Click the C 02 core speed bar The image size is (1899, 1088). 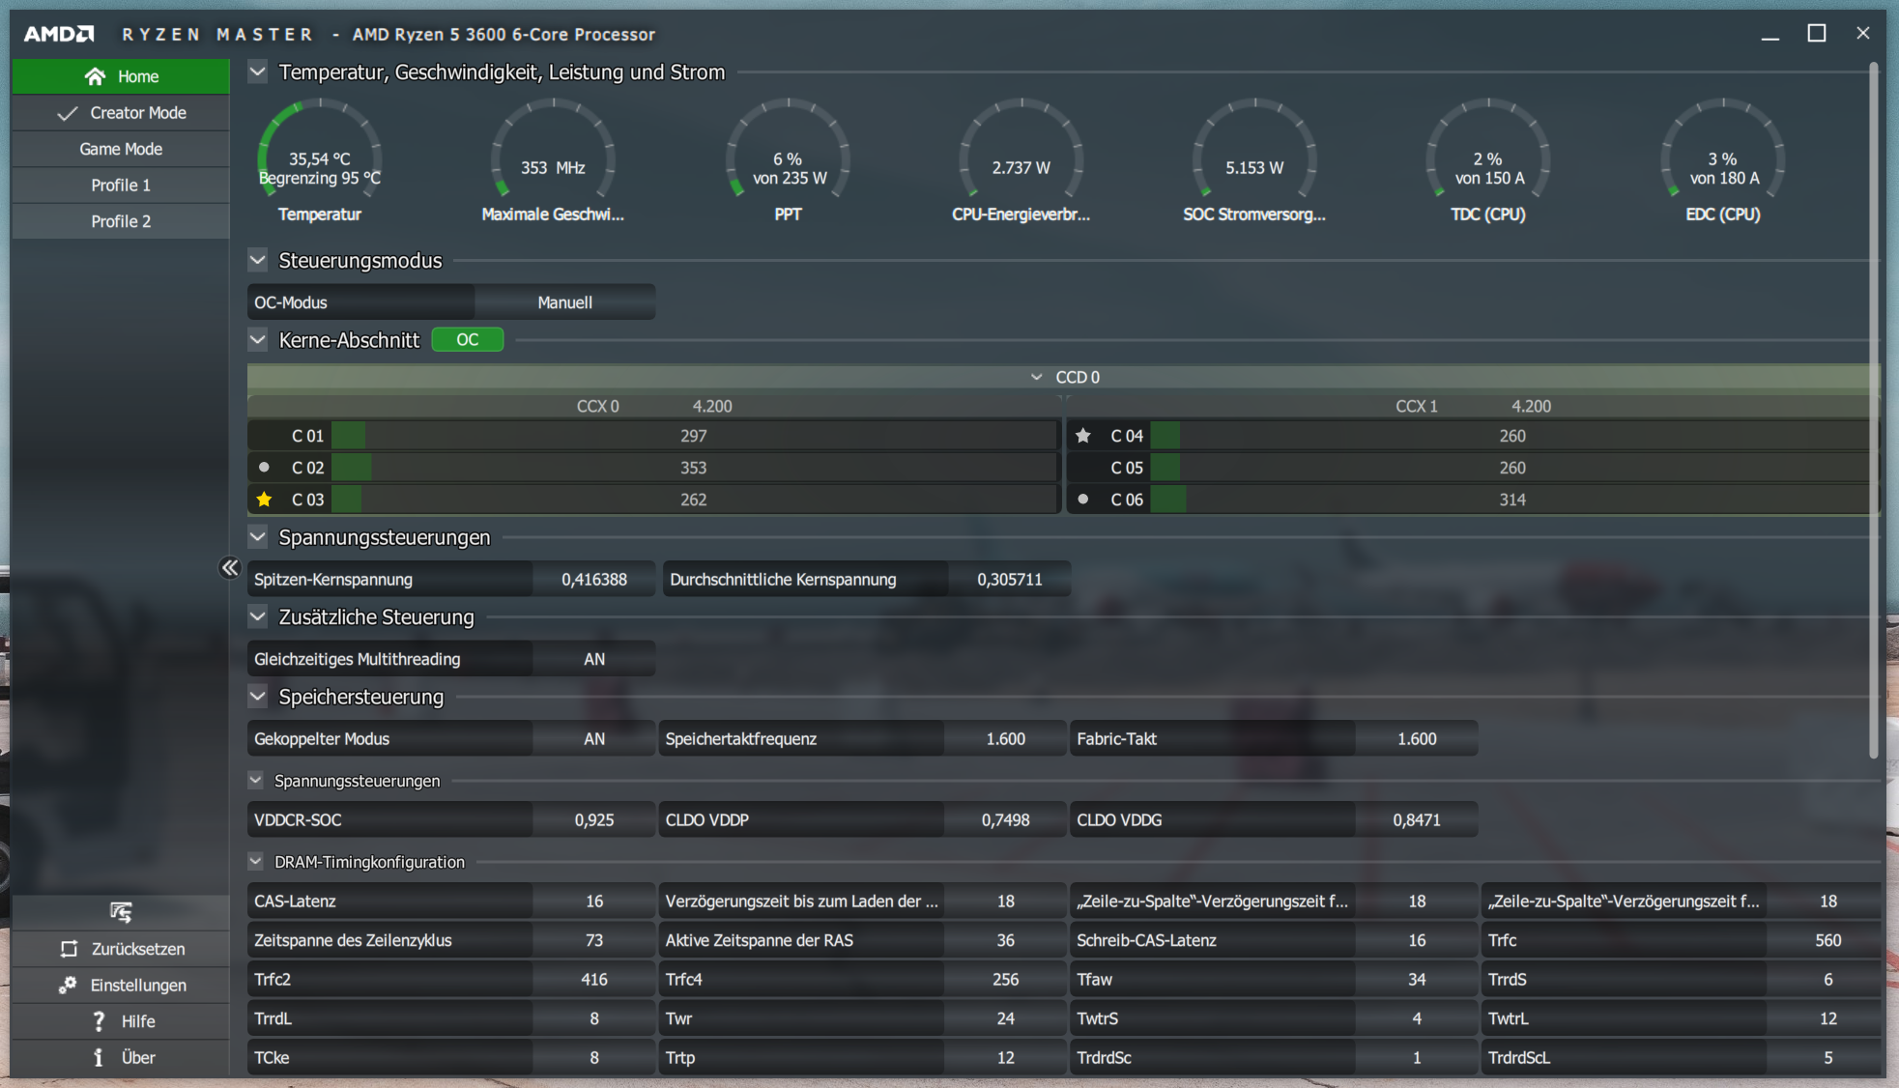pos(693,468)
